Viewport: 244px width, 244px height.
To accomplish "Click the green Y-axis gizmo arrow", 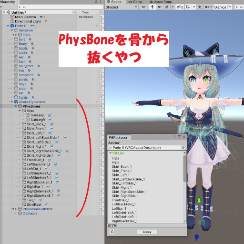I will [199, 200].
